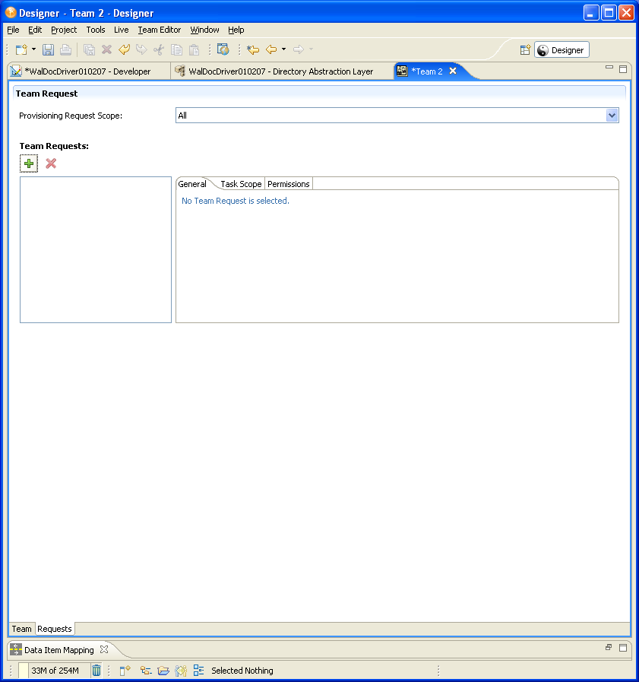This screenshot has width=639, height=682.
Task: Maximize the editor area
Action: (x=623, y=68)
